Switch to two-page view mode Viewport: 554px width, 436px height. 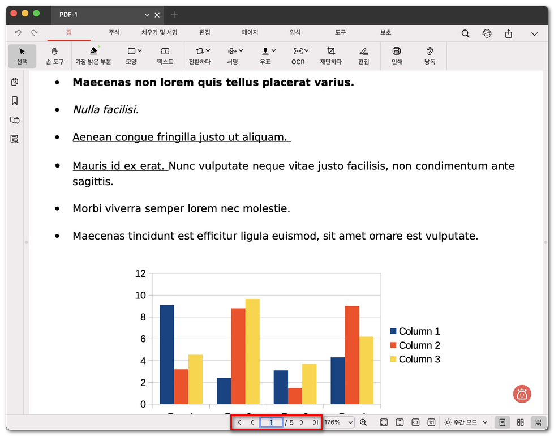[x=521, y=422]
